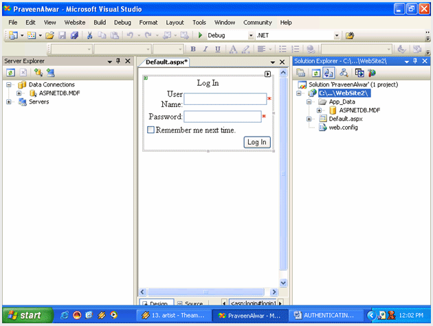Click the Copy Web Site icon

[359, 73]
